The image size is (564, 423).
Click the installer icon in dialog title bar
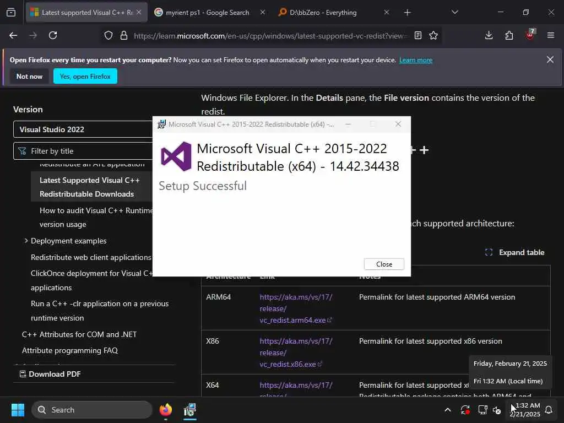(162, 124)
